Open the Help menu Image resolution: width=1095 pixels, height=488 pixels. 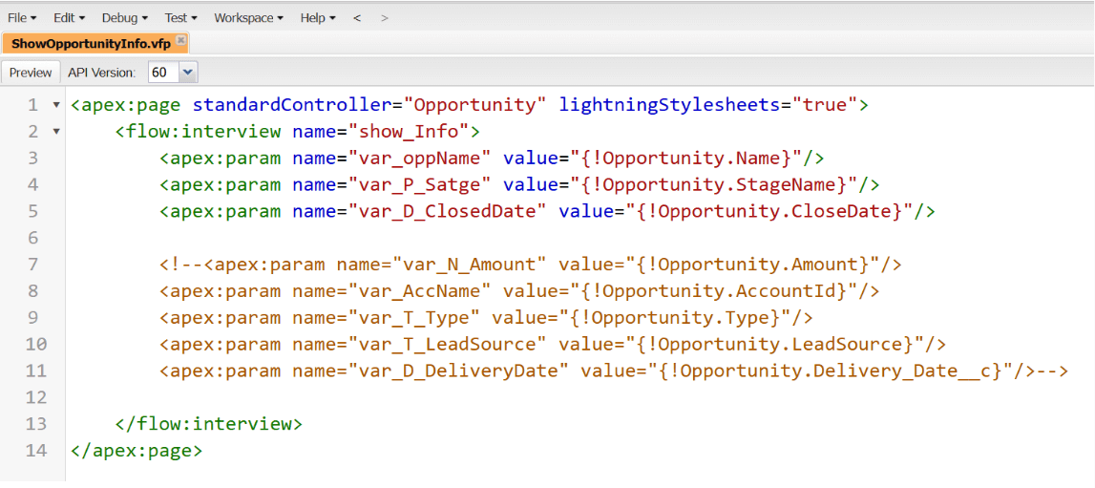tap(318, 17)
